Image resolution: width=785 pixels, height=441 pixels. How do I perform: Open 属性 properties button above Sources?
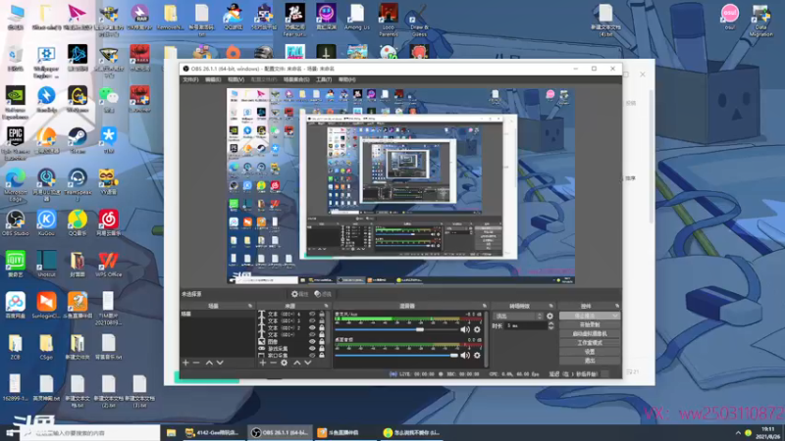300,294
